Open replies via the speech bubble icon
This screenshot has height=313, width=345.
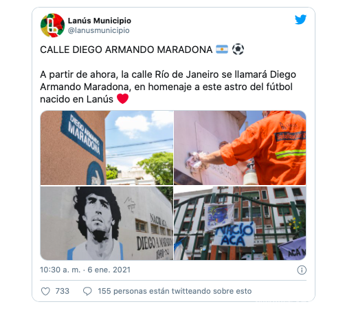(87, 291)
